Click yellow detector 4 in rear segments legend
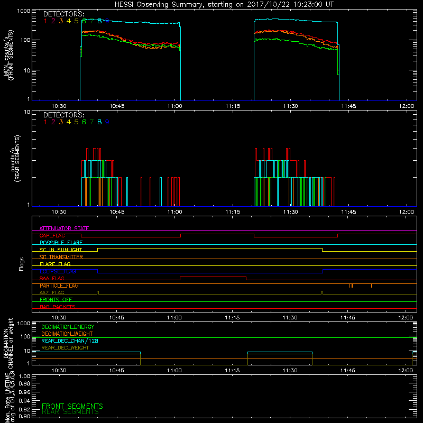This screenshot has height=423, width=423. [x=69, y=122]
